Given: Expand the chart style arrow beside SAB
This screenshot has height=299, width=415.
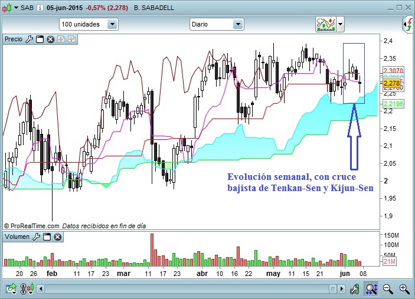Looking at the screenshot, I should pyautogui.click(x=16, y=8).
